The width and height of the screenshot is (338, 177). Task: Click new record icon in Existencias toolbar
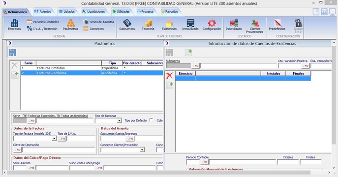[x=188, y=53]
